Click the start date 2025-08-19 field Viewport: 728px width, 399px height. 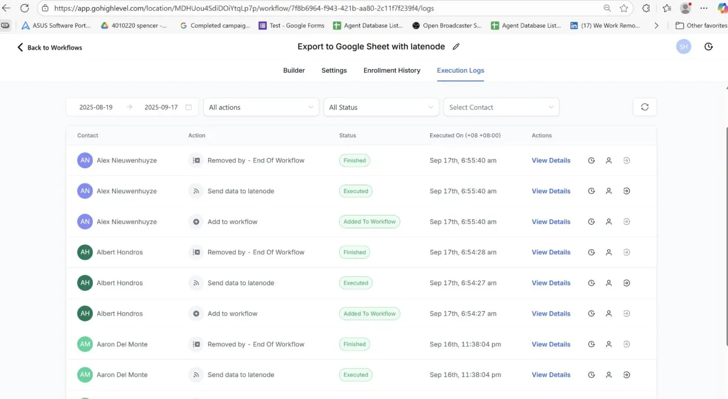tap(96, 107)
